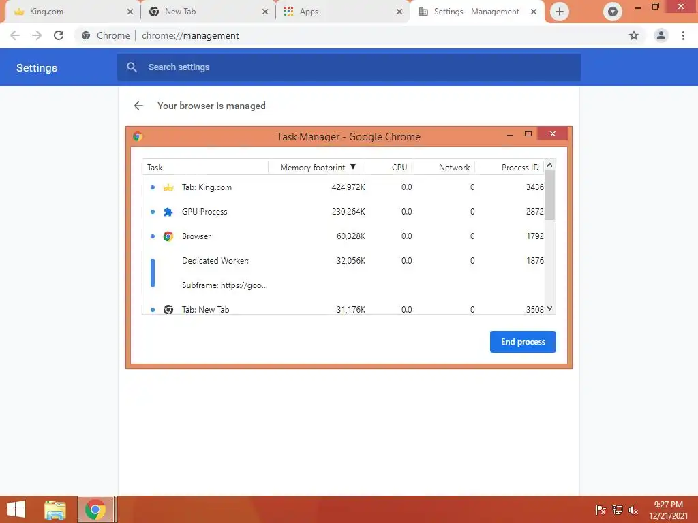Click the Chrome site info icon in the address bar
698x523 pixels.
(86, 35)
